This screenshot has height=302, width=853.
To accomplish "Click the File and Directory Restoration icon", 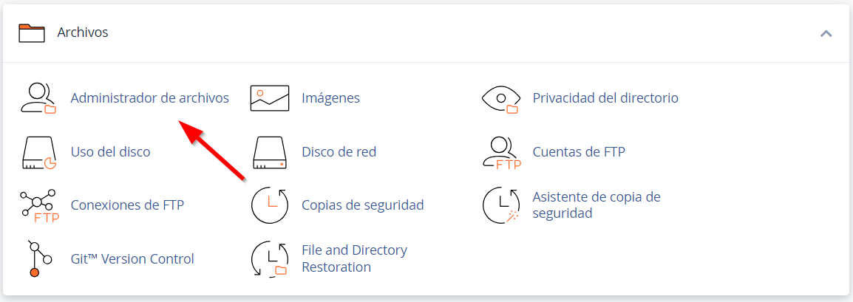I will 269,259.
